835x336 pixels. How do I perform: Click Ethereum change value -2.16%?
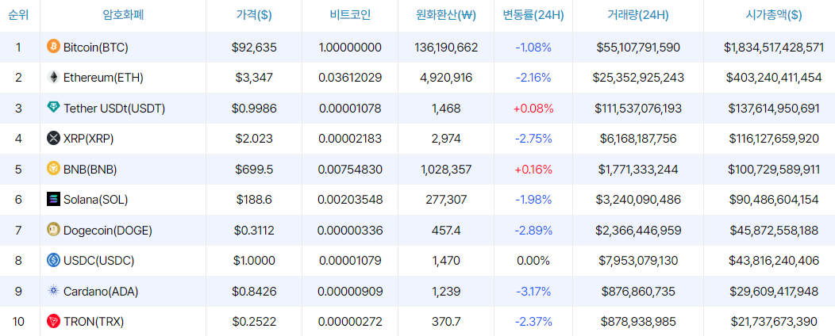(533, 78)
